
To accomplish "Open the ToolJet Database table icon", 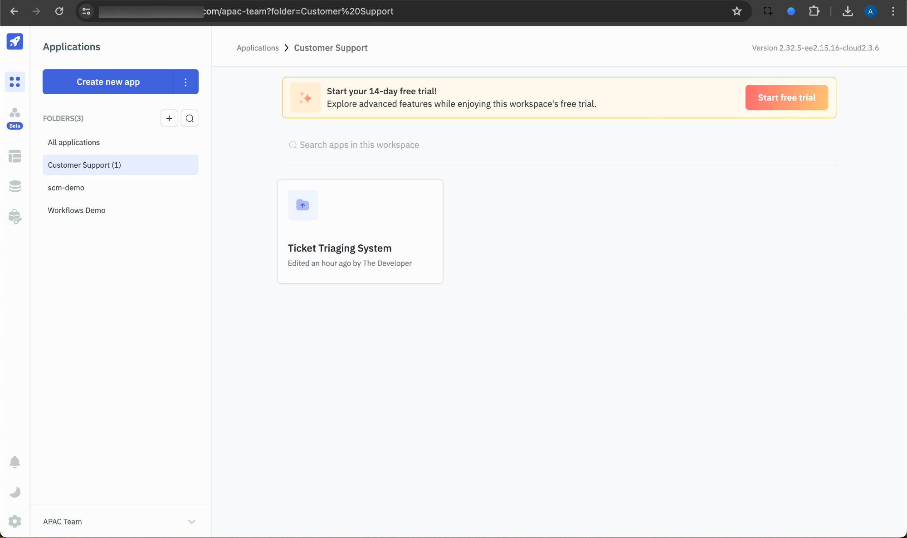I will (15, 156).
